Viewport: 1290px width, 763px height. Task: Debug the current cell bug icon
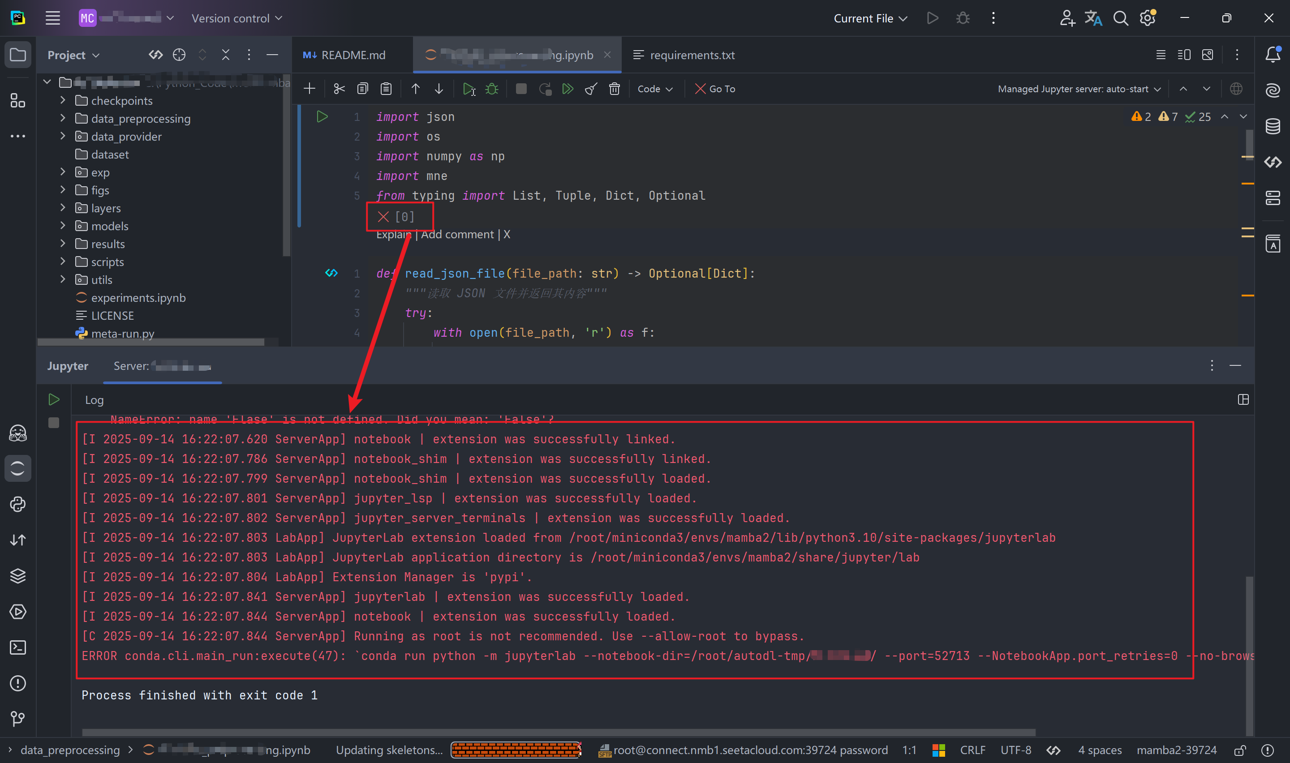pos(492,89)
